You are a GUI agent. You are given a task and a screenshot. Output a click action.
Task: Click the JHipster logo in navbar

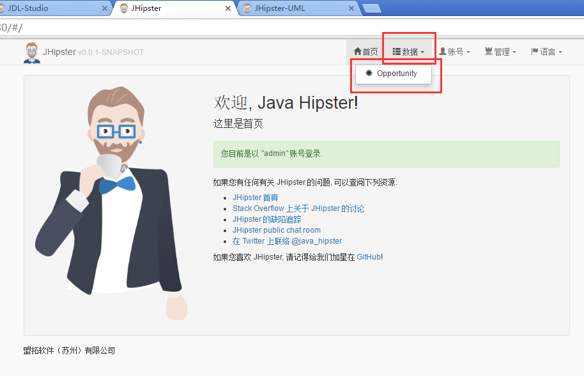tap(31, 52)
